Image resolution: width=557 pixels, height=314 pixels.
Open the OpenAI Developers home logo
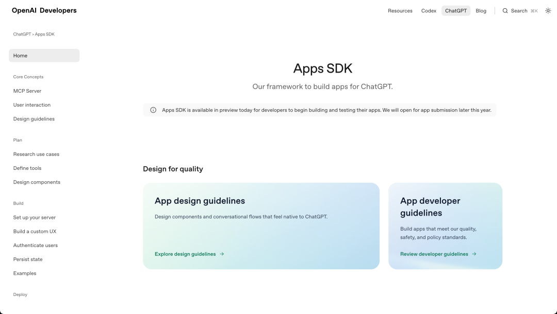[44, 11]
